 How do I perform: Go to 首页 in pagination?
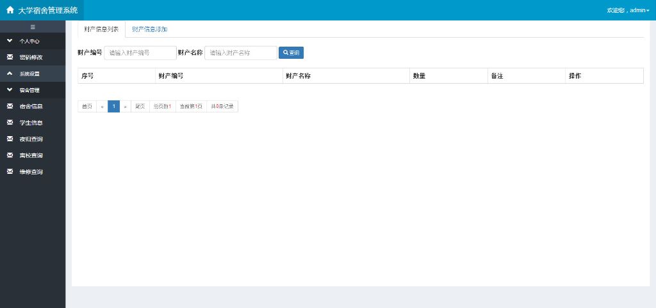pyautogui.click(x=87, y=107)
